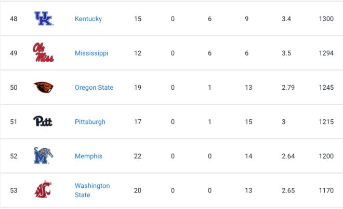Open the Memphis team link
The width and height of the screenshot is (343, 209).
(88, 156)
